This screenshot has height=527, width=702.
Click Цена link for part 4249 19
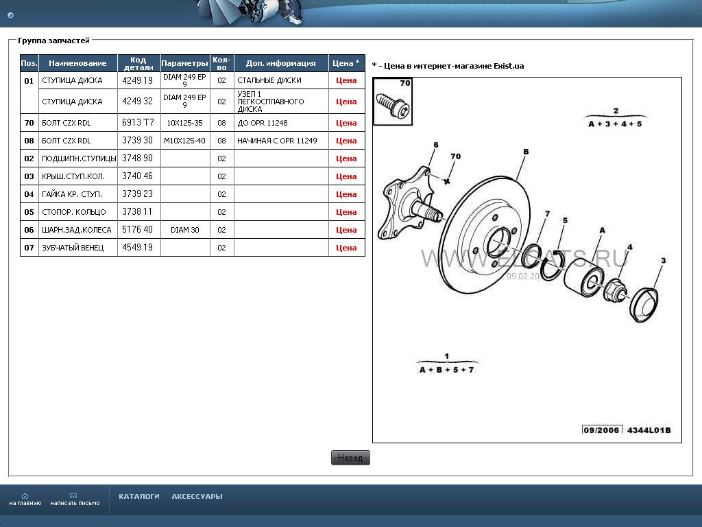(346, 80)
